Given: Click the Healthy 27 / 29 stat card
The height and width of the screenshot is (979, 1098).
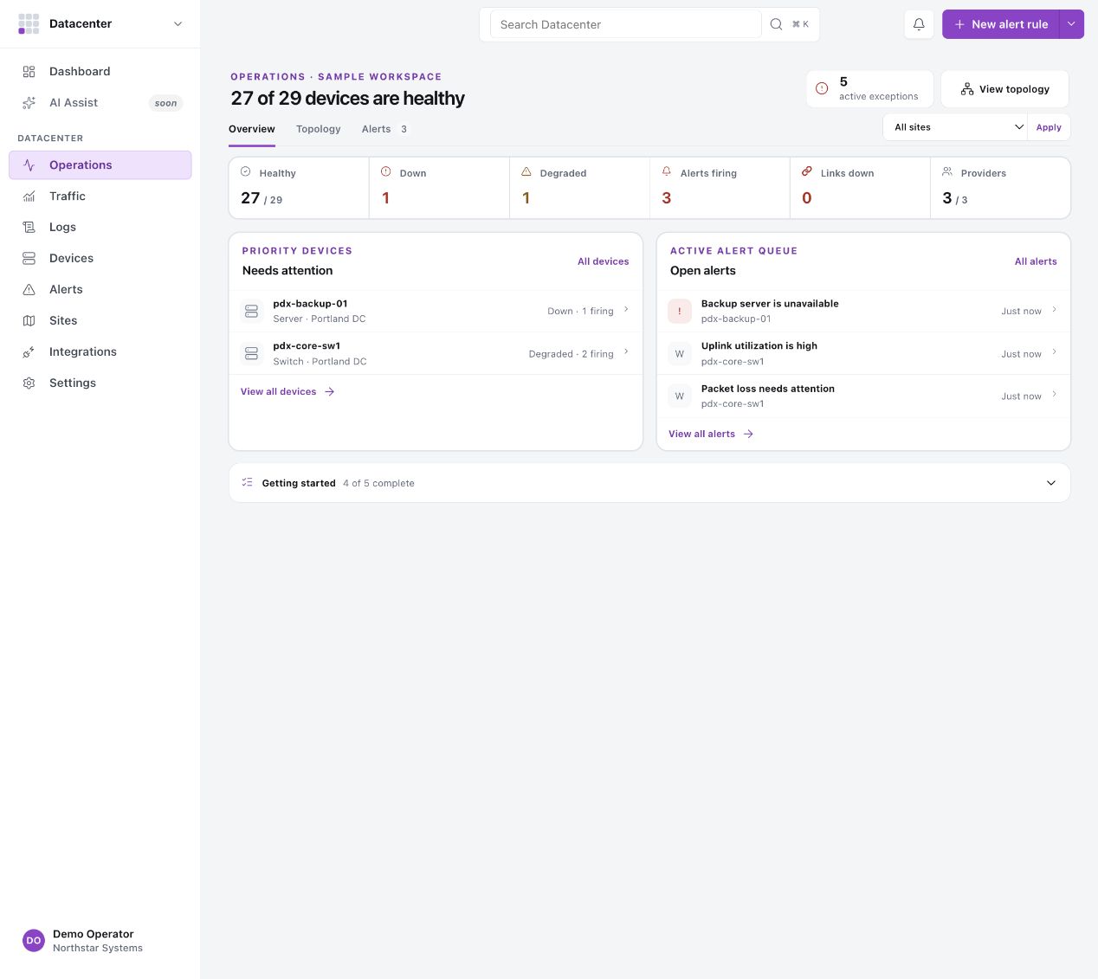Looking at the screenshot, I should click(x=299, y=188).
